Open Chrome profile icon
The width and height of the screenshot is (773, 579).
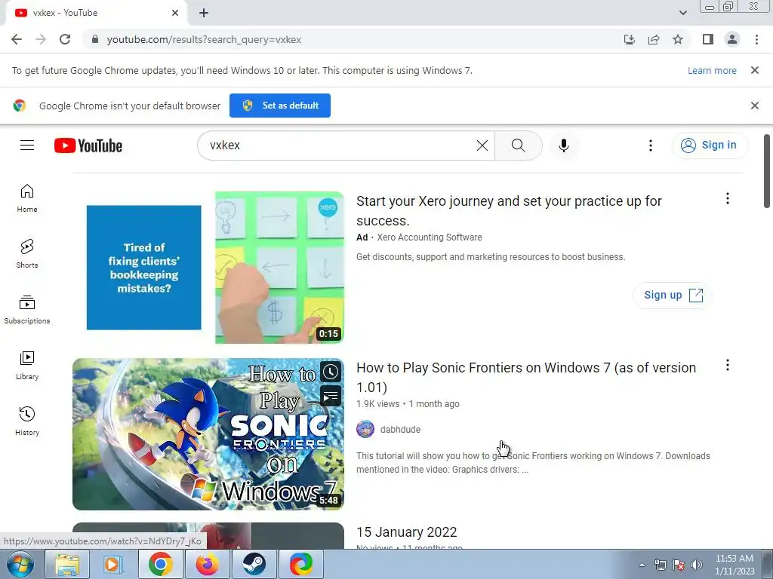tap(732, 39)
